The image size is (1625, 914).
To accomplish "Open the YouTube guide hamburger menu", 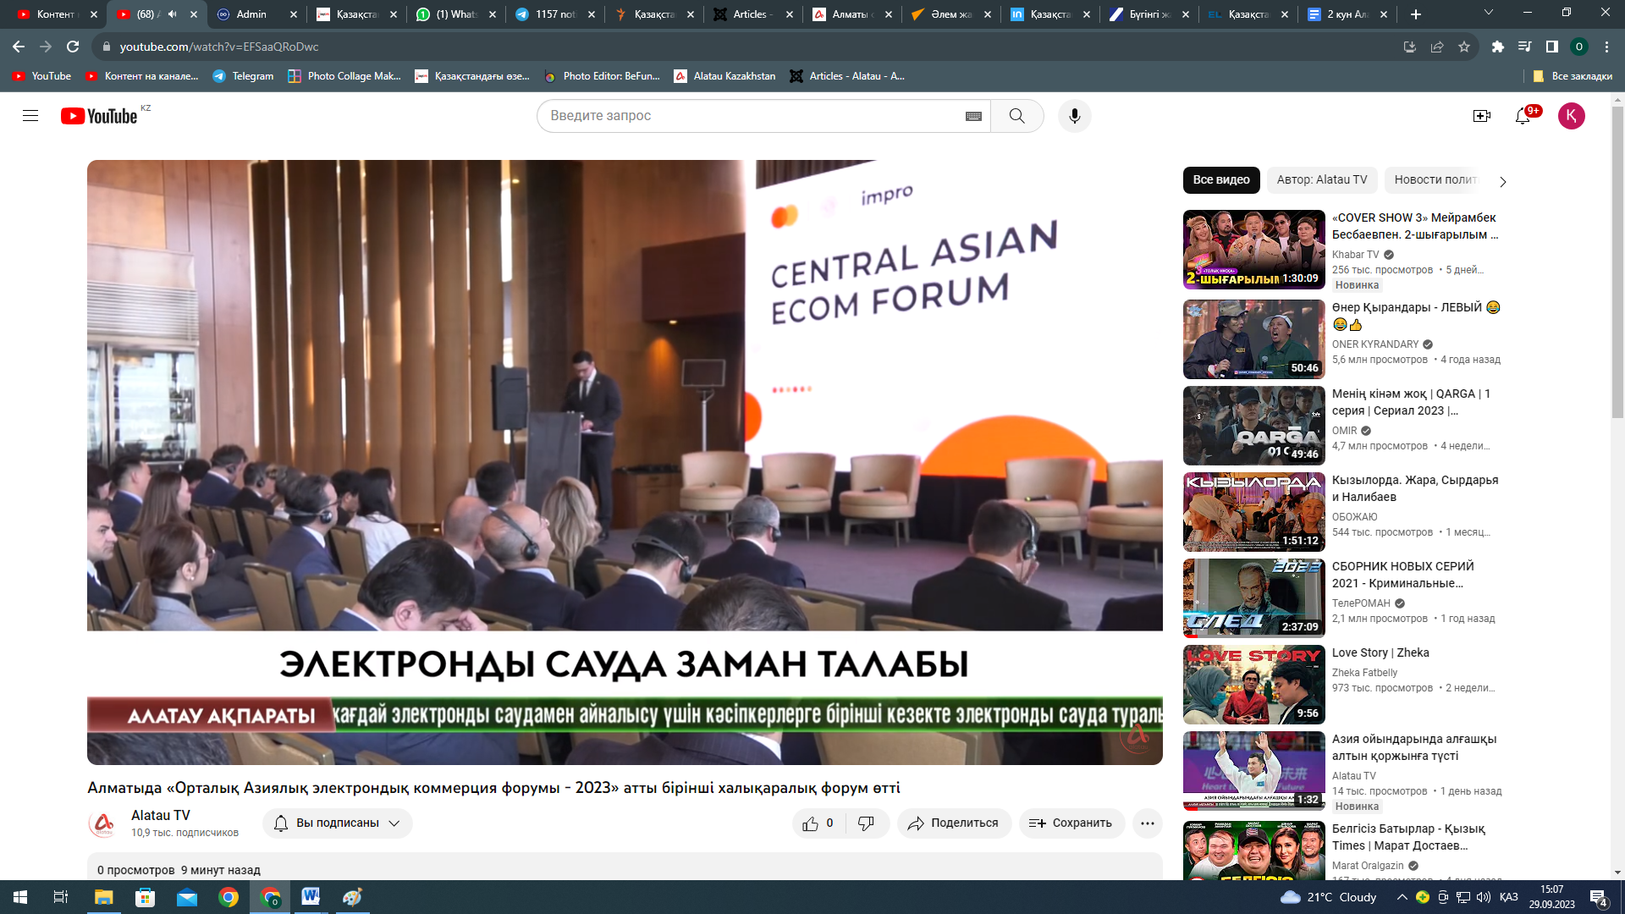I will click(x=30, y=116).
